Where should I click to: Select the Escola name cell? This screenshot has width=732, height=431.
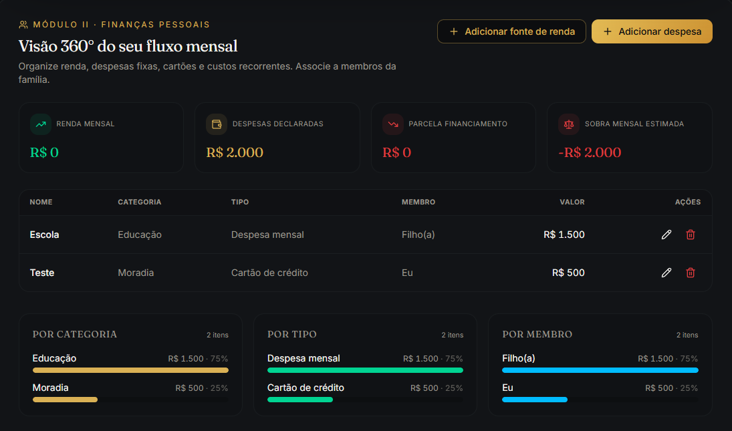click(44, 235)
